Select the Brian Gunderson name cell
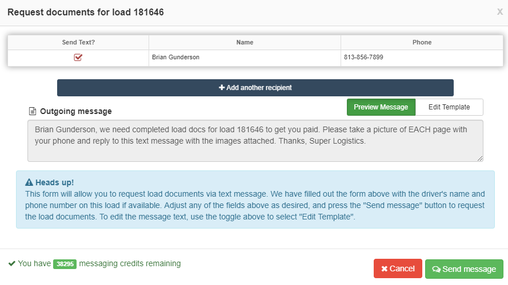 click(245, 58)
